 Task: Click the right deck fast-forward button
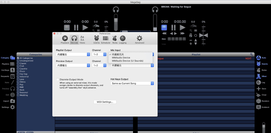(183, 33)
